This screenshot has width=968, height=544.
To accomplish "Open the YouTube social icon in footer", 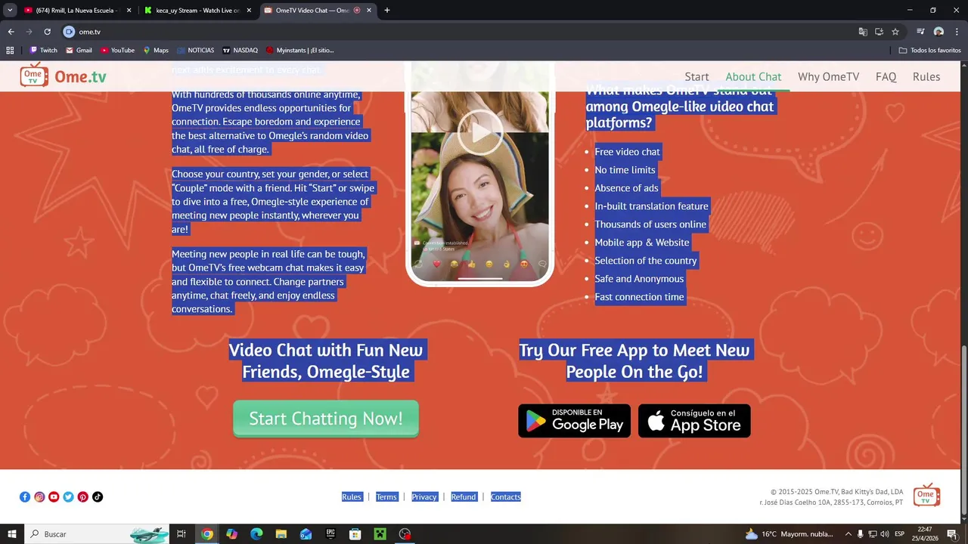I will pos(54,496).
